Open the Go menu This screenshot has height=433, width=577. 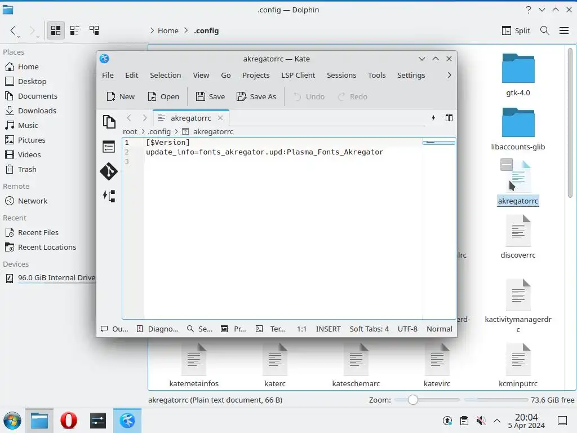click(225, 75)
